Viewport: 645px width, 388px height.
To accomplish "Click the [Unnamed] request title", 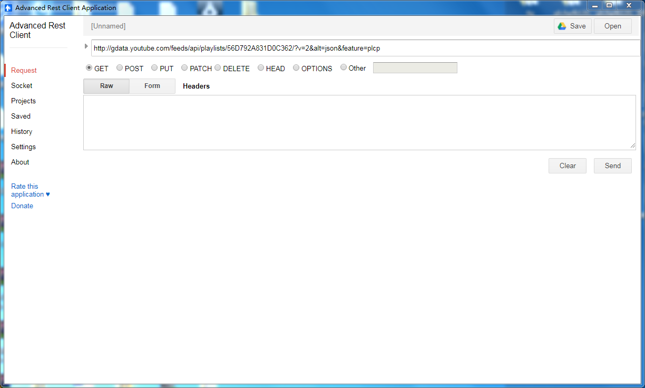I will (x=108, y=26).
